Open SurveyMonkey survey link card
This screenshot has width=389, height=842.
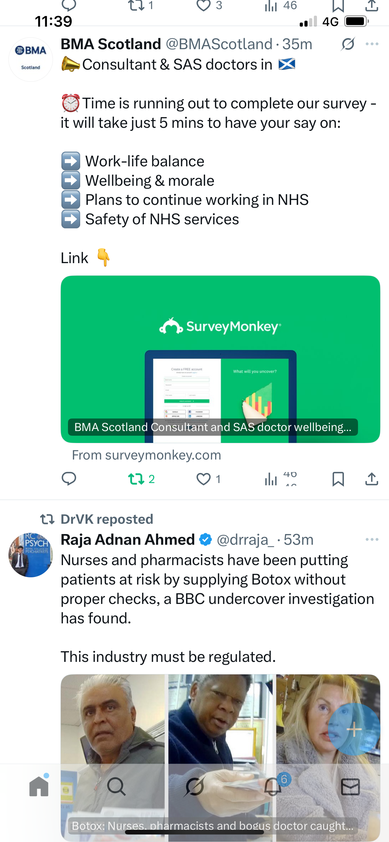pos(220,359)
